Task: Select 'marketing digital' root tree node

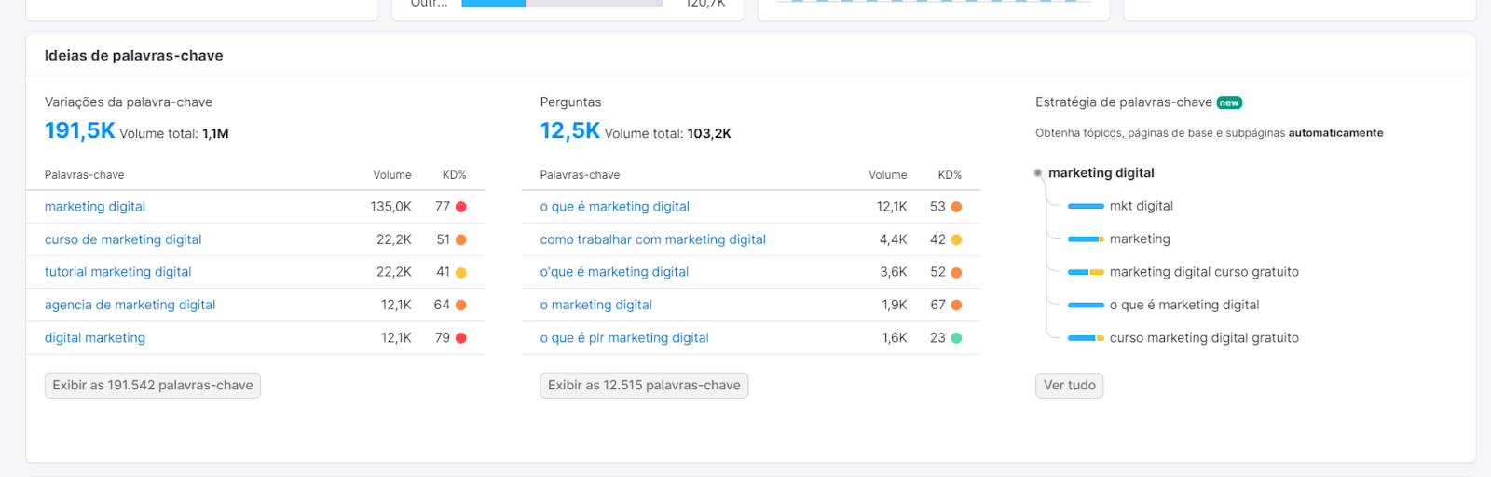Action: pyautogui.click(x=1101, y=173)
